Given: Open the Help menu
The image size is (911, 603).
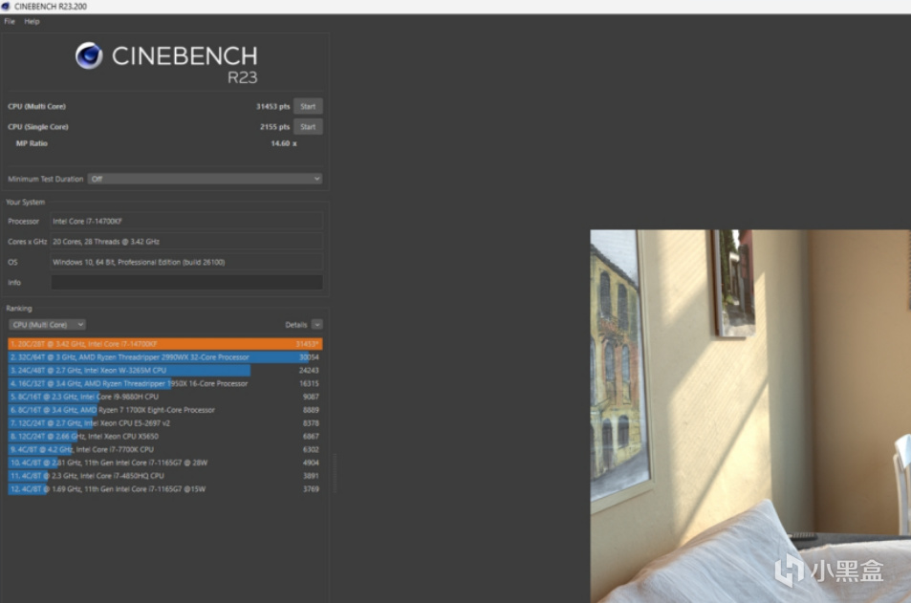Looking at the screenshot, I should pos(32,21).
